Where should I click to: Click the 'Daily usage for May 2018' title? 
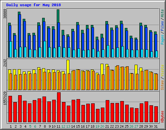pos(33,5)
